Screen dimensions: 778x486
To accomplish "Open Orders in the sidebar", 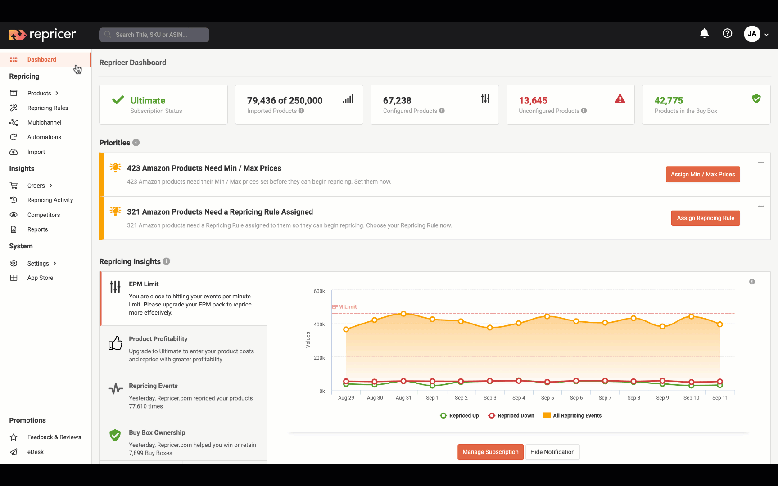I will [36, 185].
